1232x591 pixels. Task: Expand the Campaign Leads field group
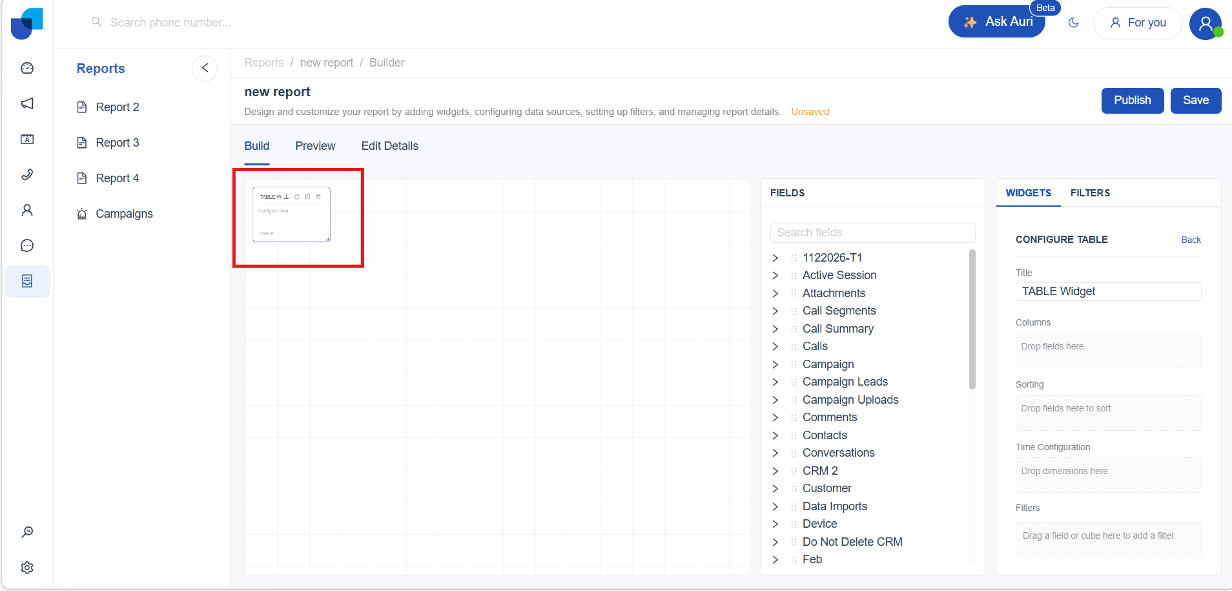pos(775,382)
